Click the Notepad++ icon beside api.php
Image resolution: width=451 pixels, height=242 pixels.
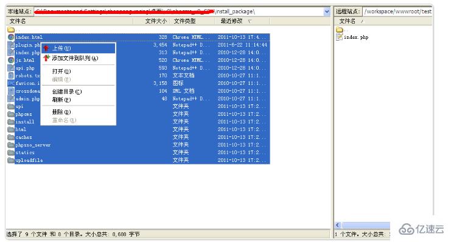tap(11, 68)
